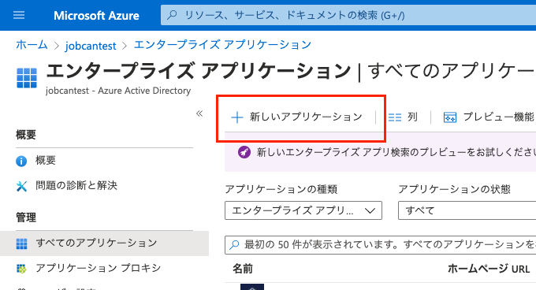Click the columns list icon
The image size is (536, 290).
[395, 117]
